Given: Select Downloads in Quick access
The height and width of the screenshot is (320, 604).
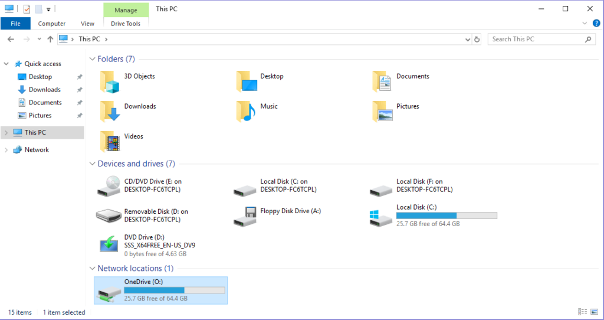Looking at the screenshot, I should tap(44, 90).
